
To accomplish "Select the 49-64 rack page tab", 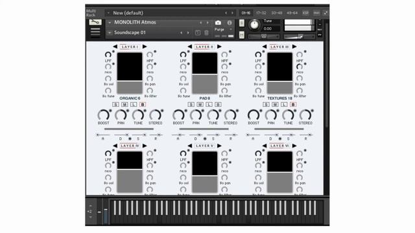I will click(292, 13).
